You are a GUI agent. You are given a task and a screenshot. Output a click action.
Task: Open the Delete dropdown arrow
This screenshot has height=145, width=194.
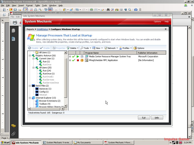[x=78, y=48]
